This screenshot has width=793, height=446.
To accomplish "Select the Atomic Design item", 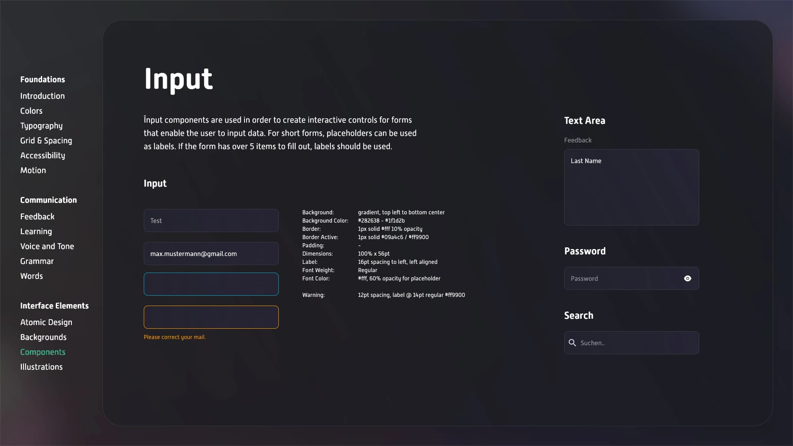I will click(46, 322).
